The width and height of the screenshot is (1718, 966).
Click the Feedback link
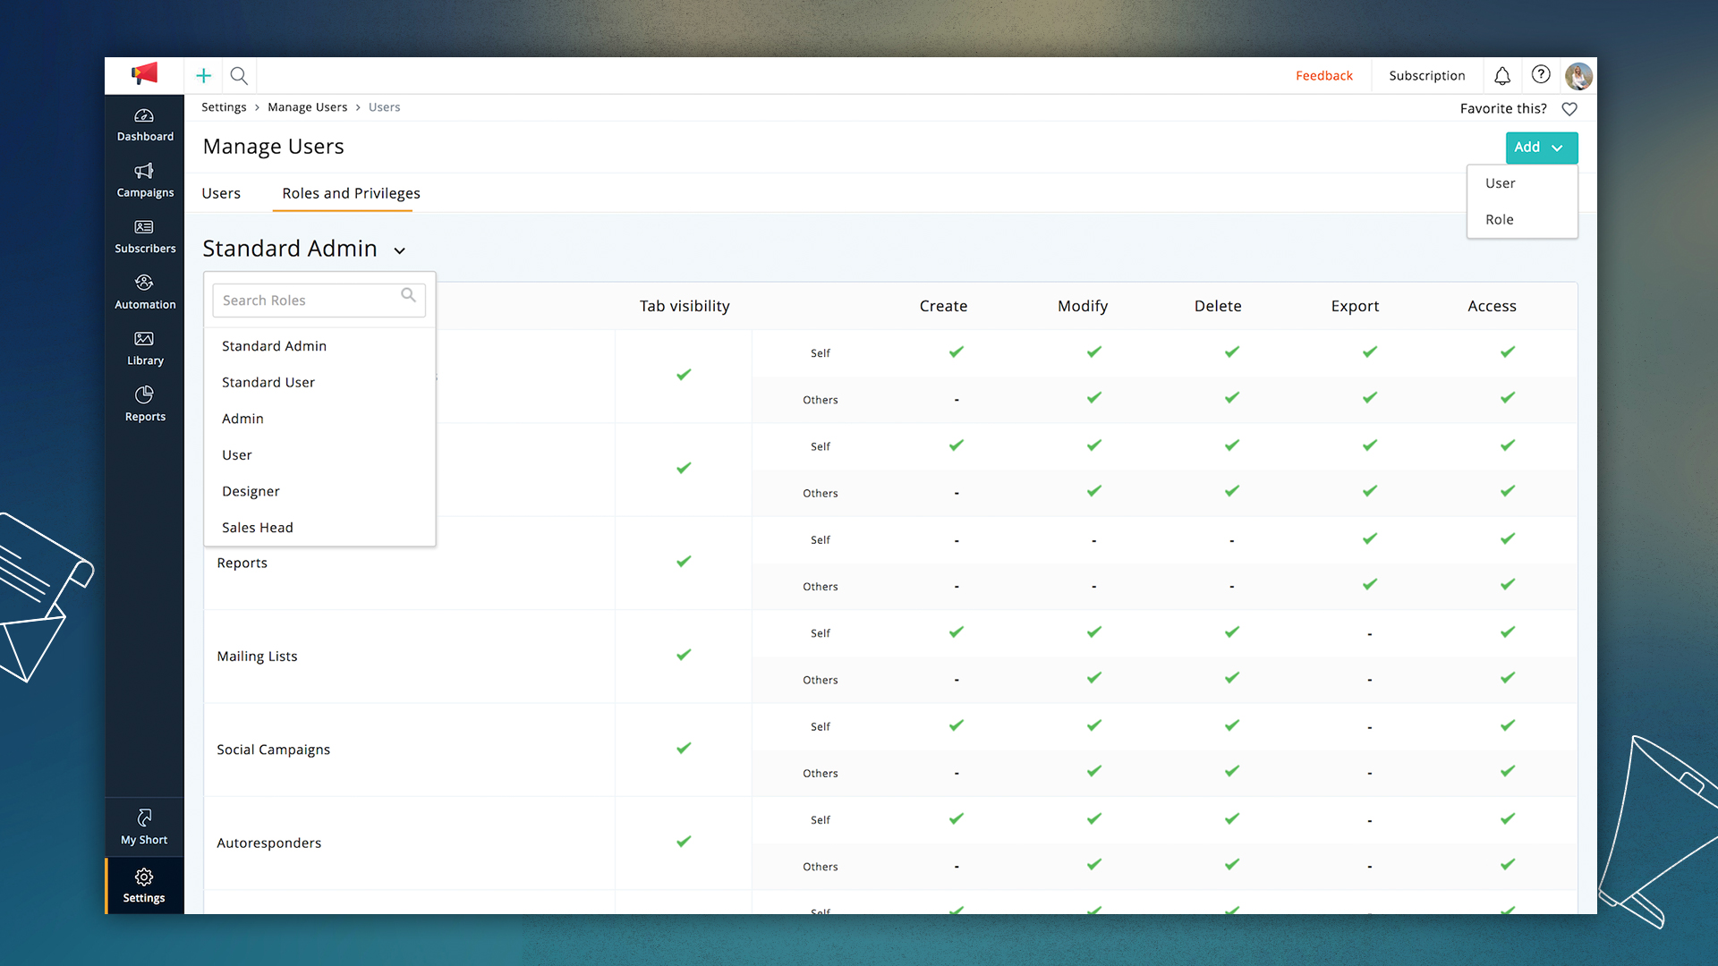click(1324, 75)
